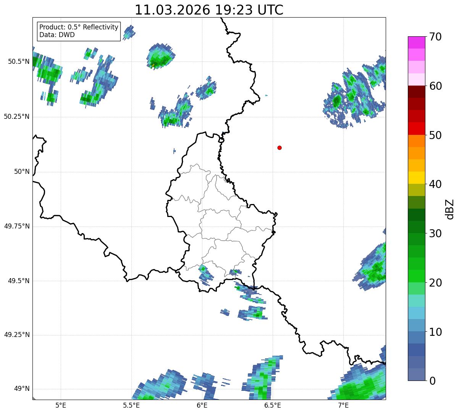Click colorbar tick label 10
The width and height of the screenshot is (459, 413).
(x=435, y=332)
